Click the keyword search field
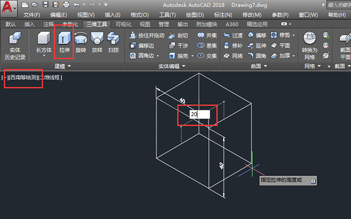This screenshot has width=351, height=219. click(x=339, y=5)
